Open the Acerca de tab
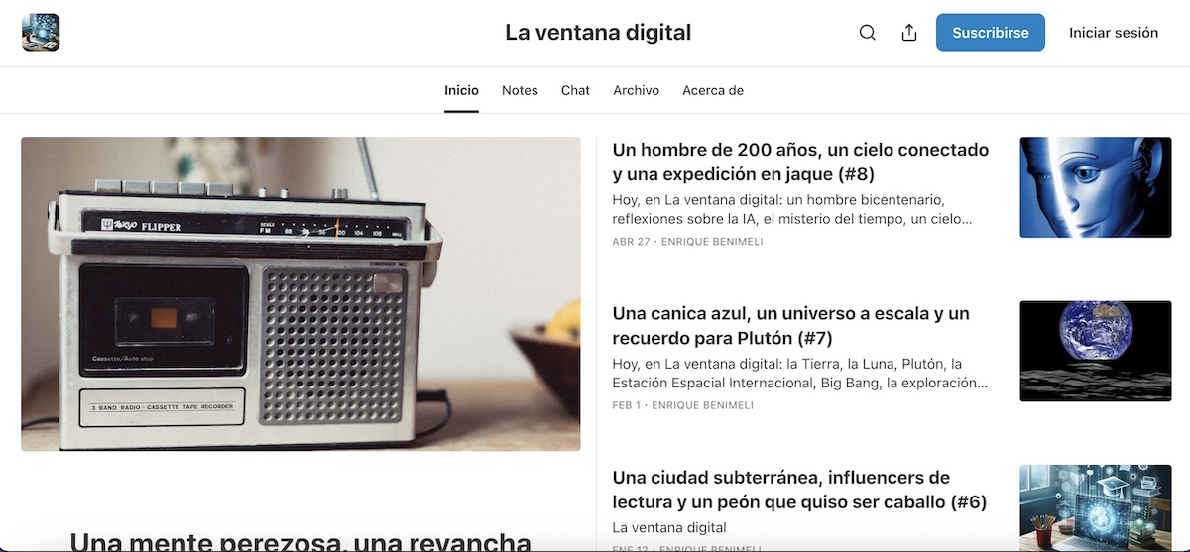This screenshot has height=552, width=1190. coord(713,90)
